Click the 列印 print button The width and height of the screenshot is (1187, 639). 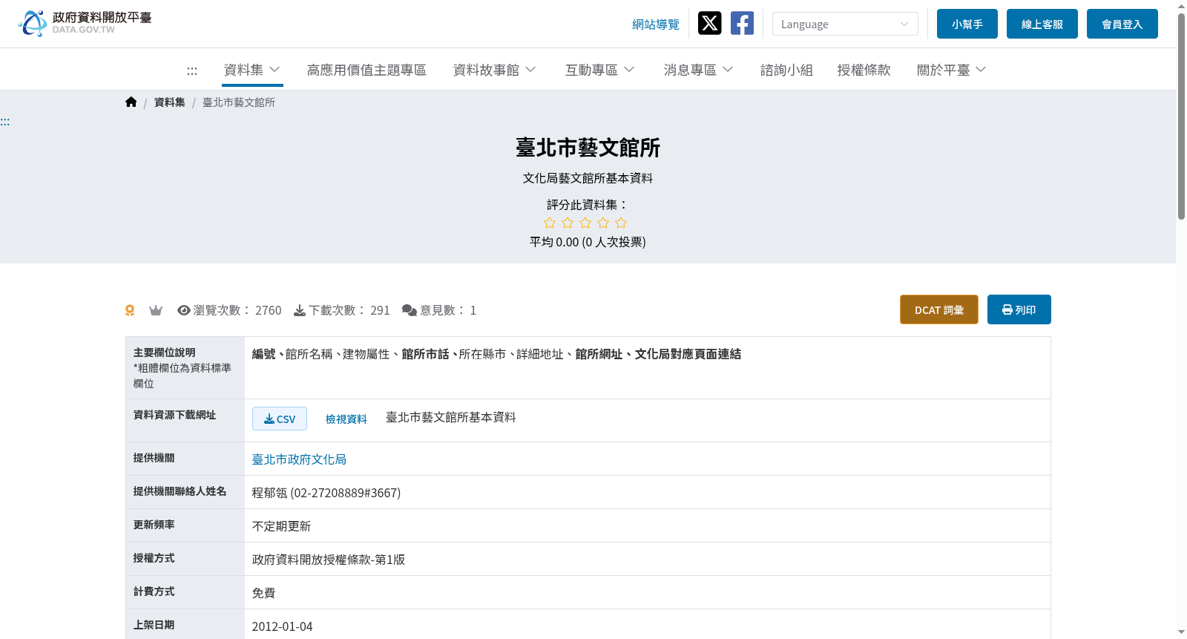(1019, 309)
